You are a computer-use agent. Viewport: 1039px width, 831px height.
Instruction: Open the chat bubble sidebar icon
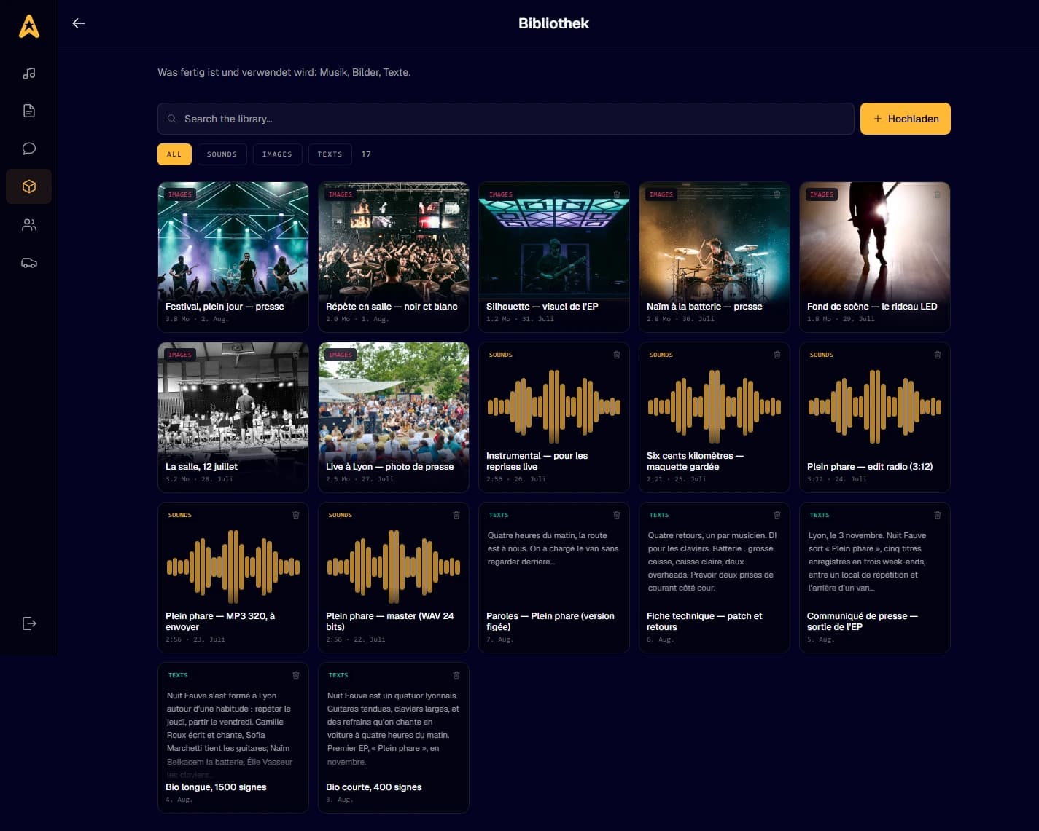tap(29, 149)
